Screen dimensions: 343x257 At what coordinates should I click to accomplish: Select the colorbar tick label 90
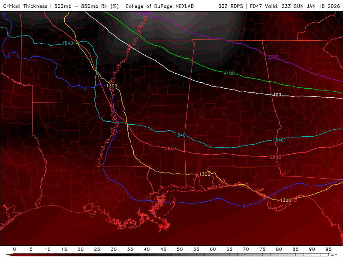312,249
